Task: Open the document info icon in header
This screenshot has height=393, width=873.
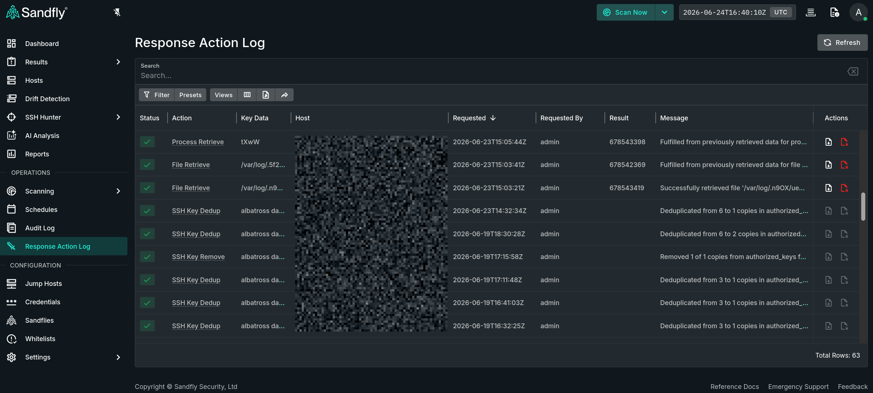Action: click(x=834, y=13)
